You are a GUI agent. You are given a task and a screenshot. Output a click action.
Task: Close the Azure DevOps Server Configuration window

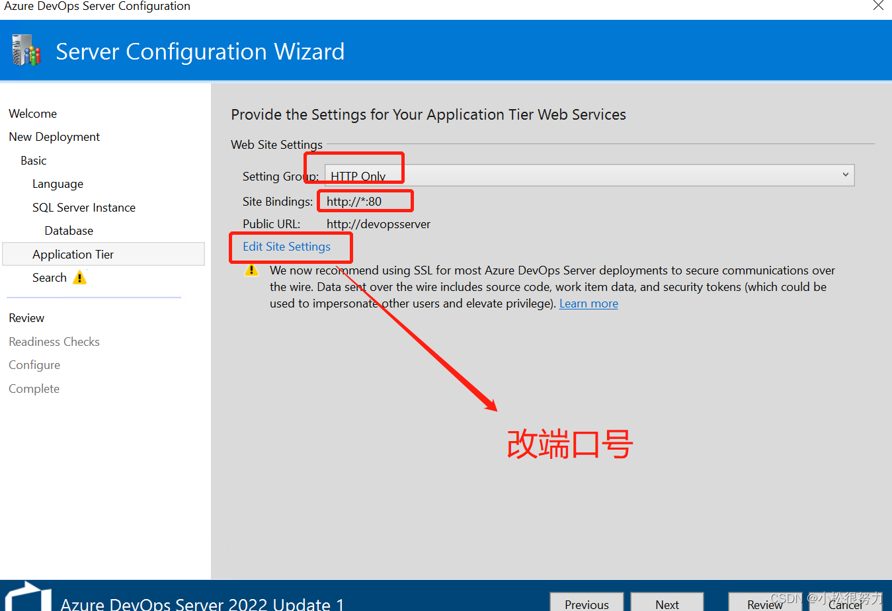(x=878, y=6)
